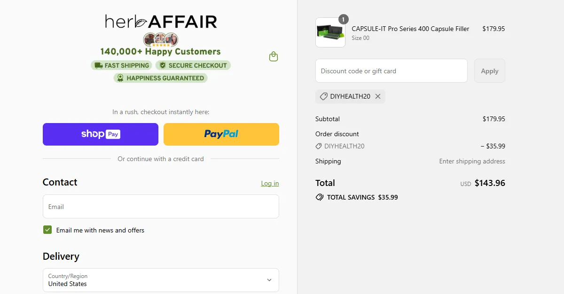Uncheck 'Email me with news and offers'
Screen dimensions: 564x294
pyautogui.click(x=47, y=230)
